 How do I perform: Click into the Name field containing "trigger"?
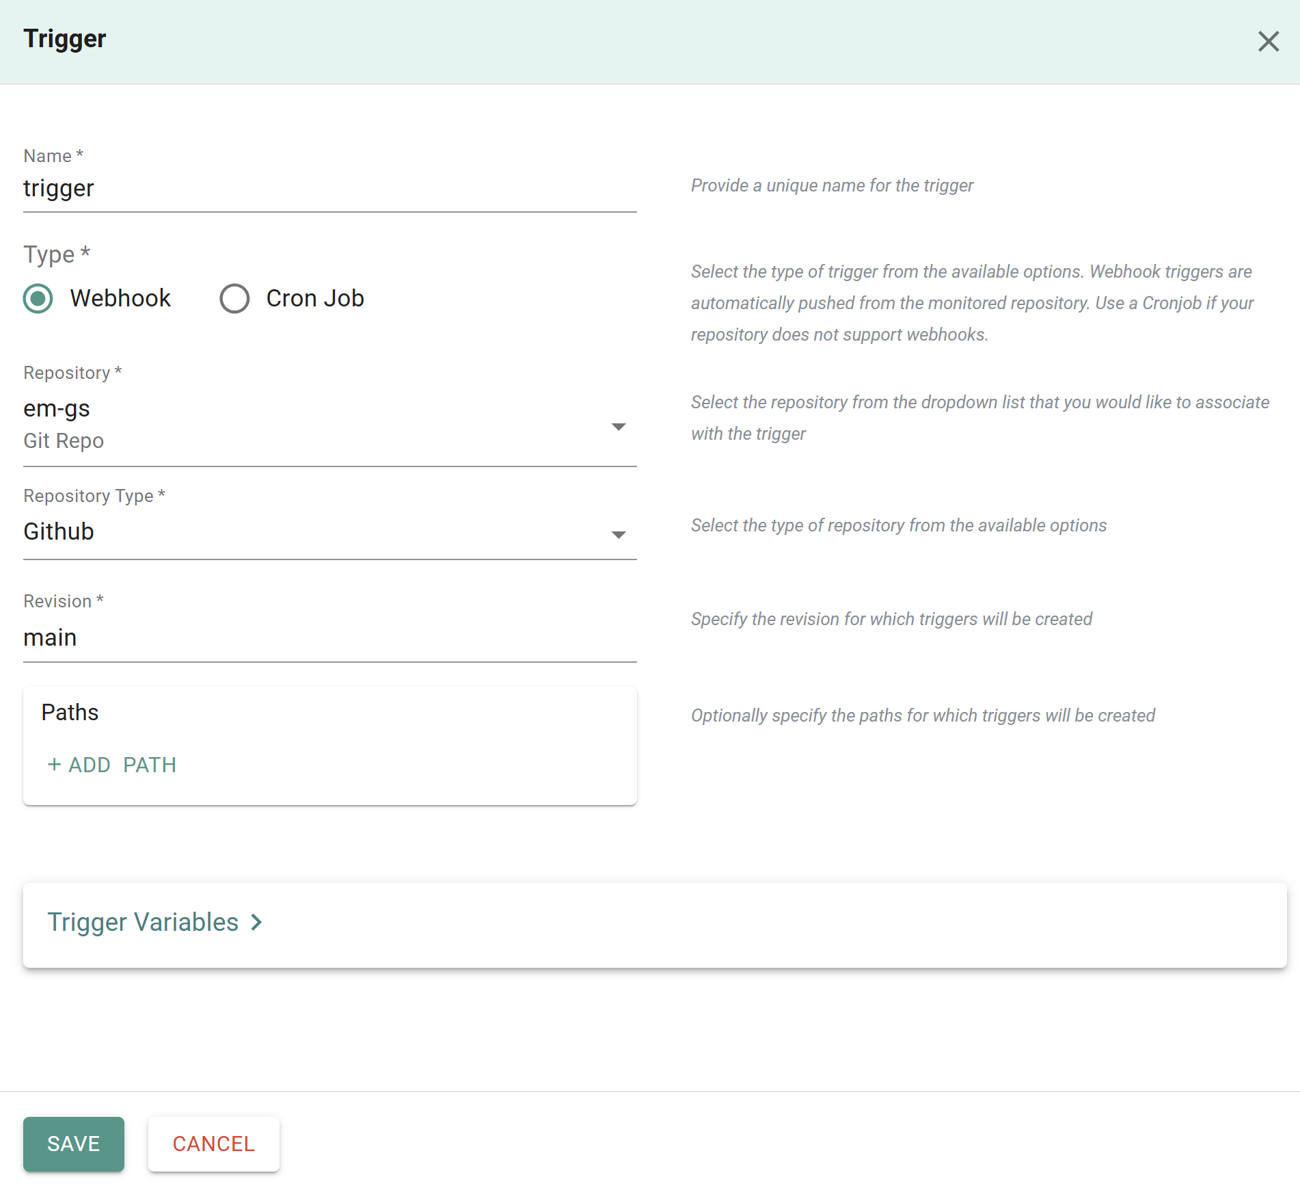329,189
